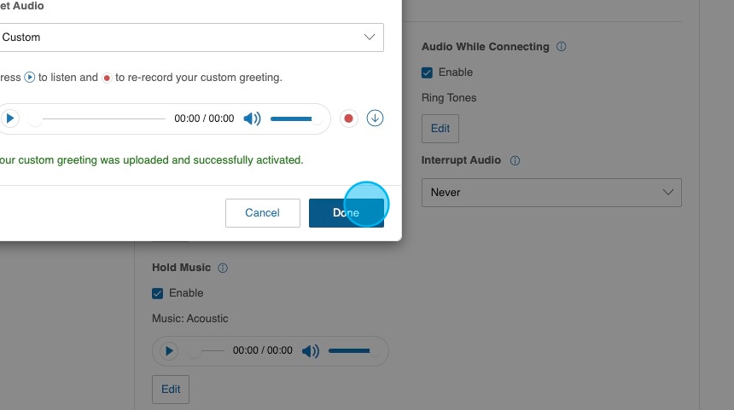
Task: Click the red record greeting icon
Action: [348, 118]
